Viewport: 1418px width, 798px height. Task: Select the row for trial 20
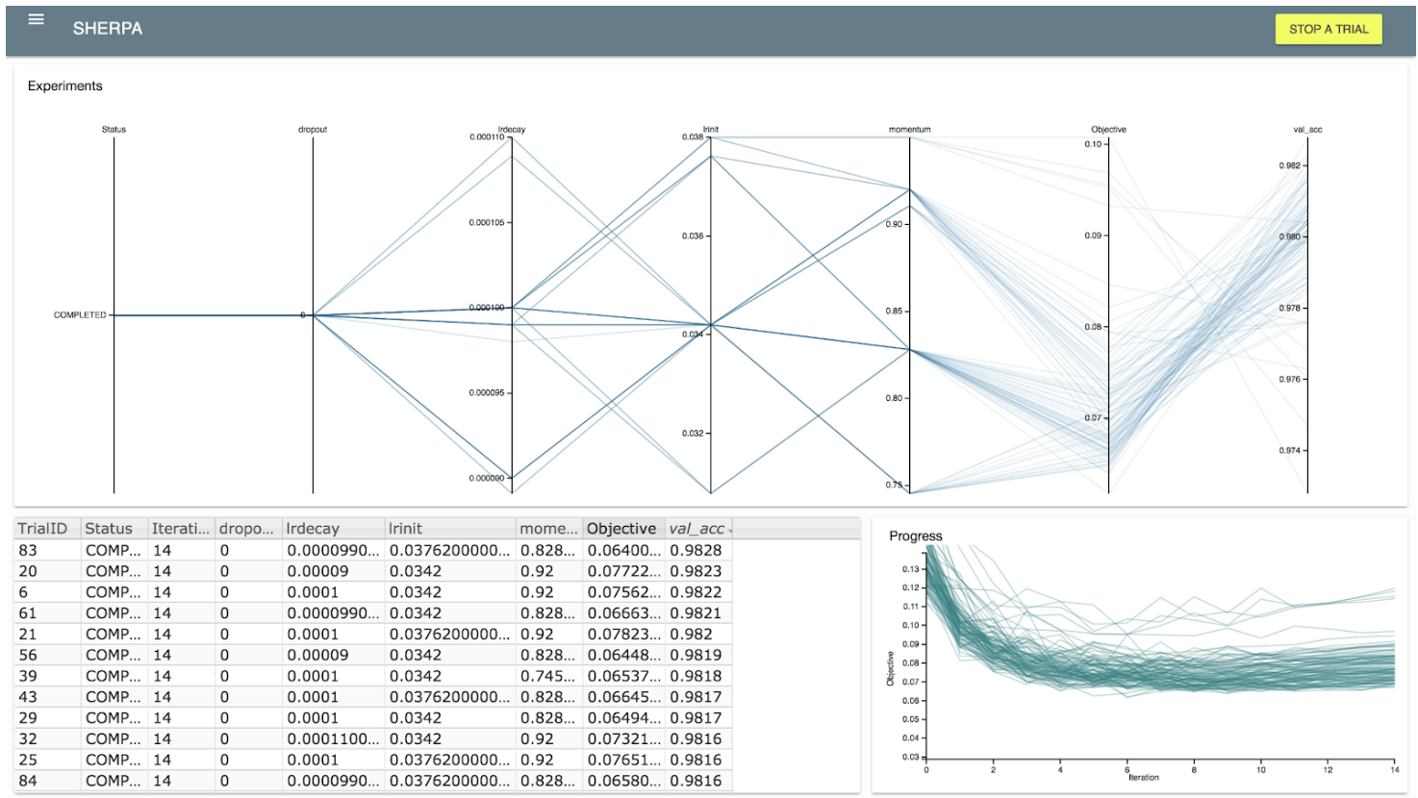(289, 569)
